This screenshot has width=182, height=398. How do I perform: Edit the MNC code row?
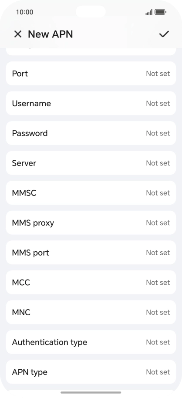click(91, 312)
